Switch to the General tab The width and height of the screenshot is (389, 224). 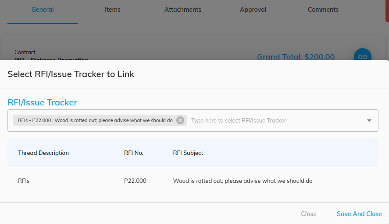pyautogui.click(x=43, y=10)
